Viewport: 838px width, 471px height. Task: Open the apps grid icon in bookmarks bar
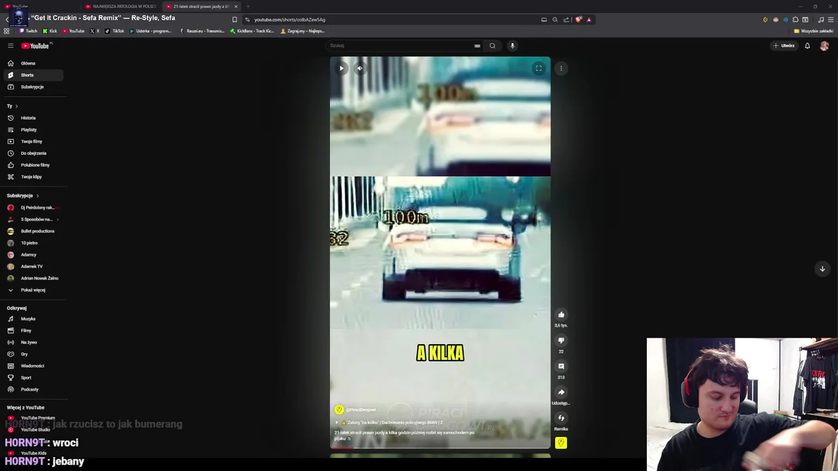pos(7,31)
